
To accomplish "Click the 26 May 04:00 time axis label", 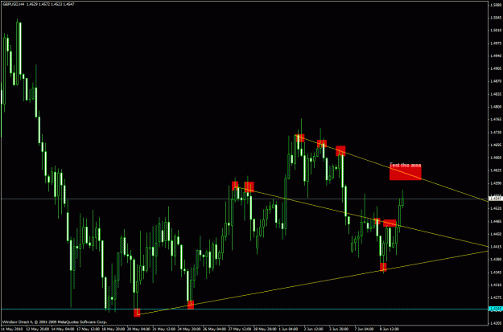I will coord(213,329).
